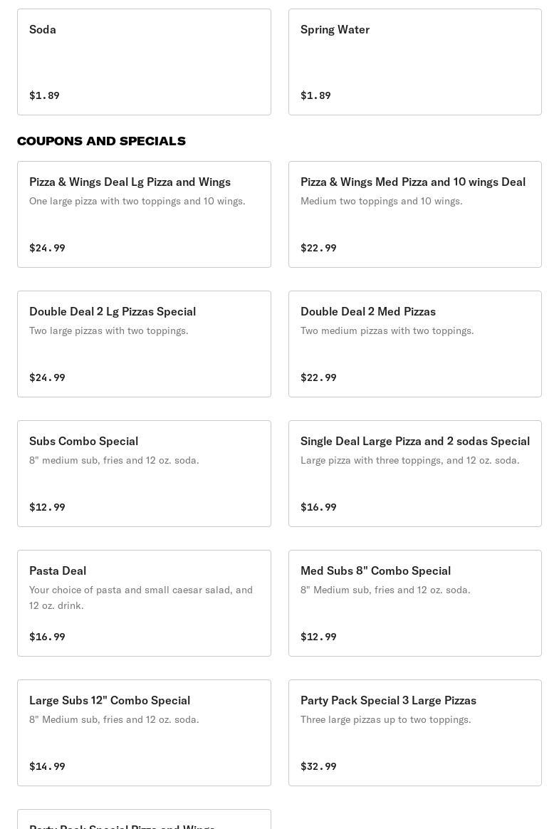The height and width of the screenshot is (829, 559).
Task: Choose Med Subs 8" Combo Special
Action: coord(414,603)
